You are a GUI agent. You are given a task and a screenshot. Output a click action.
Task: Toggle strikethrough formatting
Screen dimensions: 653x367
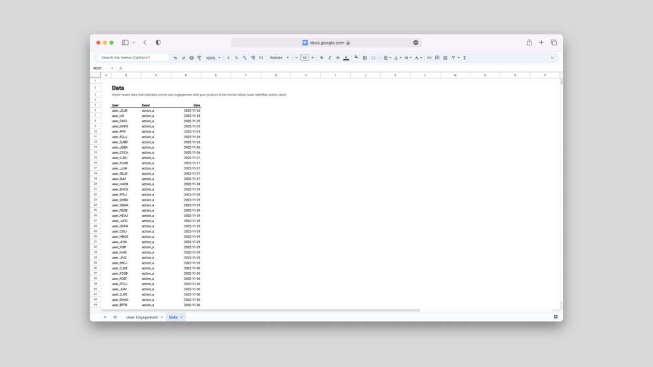(x=338, y=58)
